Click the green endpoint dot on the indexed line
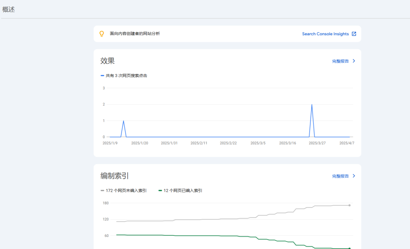The image size is (410, 249). (349, 248)
